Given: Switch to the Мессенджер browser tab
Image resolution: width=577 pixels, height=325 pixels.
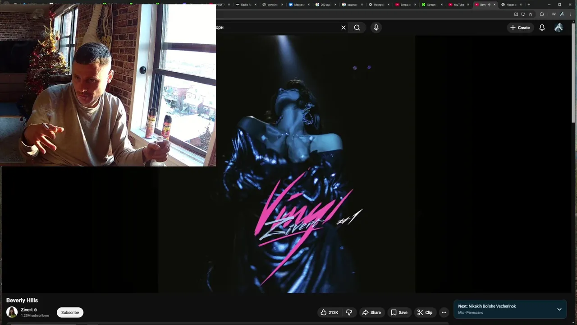Looking at the screenshot, I should (x=299, y=5).
